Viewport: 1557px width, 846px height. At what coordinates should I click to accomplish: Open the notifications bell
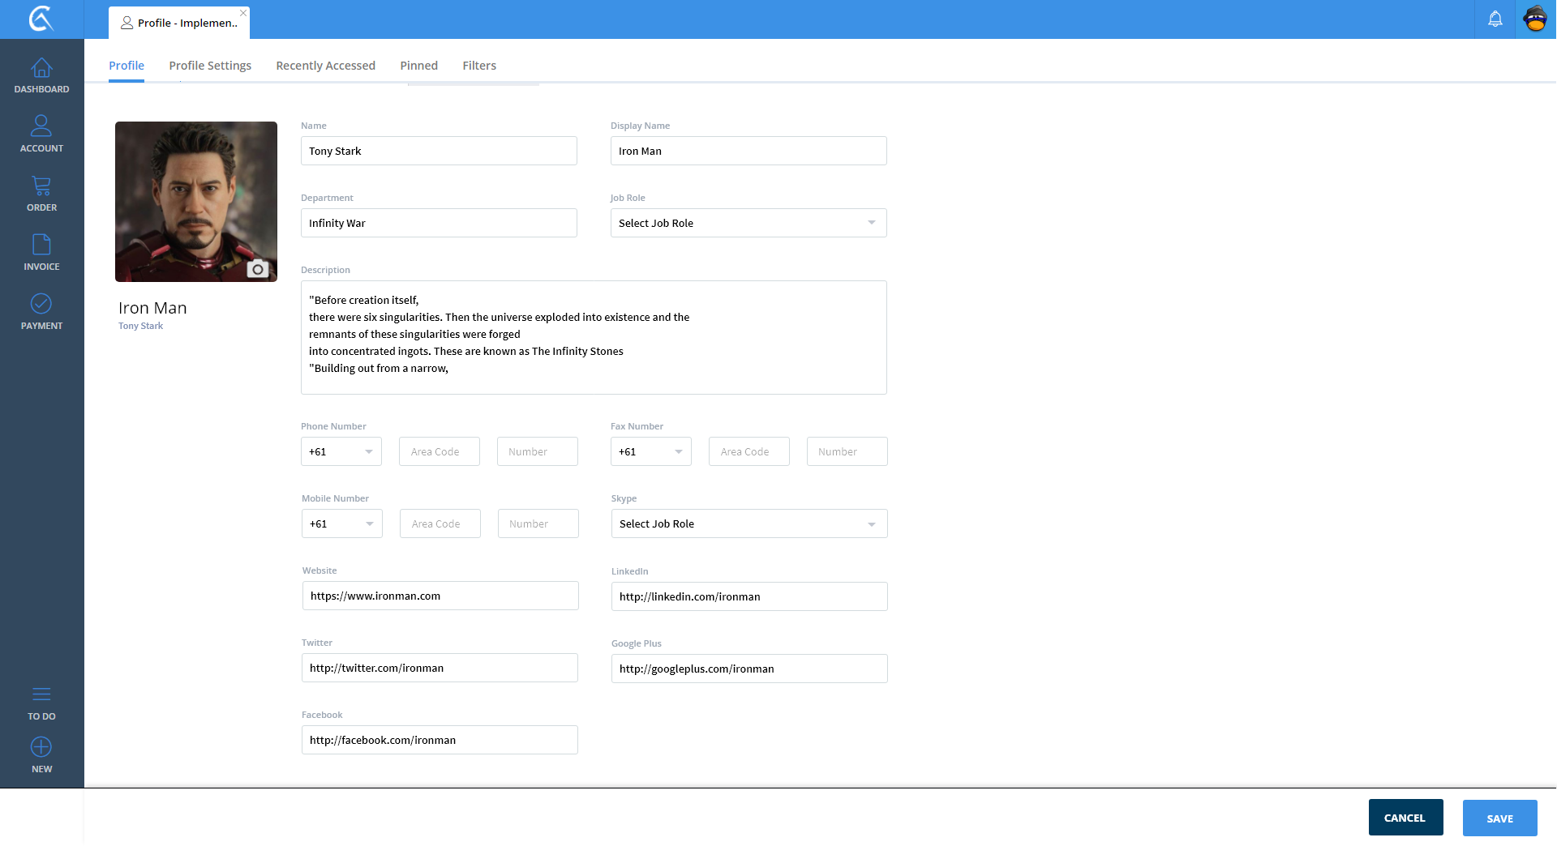point(1495,19)
